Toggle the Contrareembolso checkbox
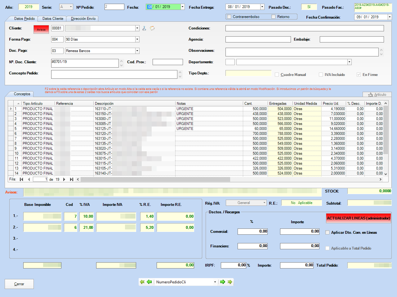 coord(229,17)
